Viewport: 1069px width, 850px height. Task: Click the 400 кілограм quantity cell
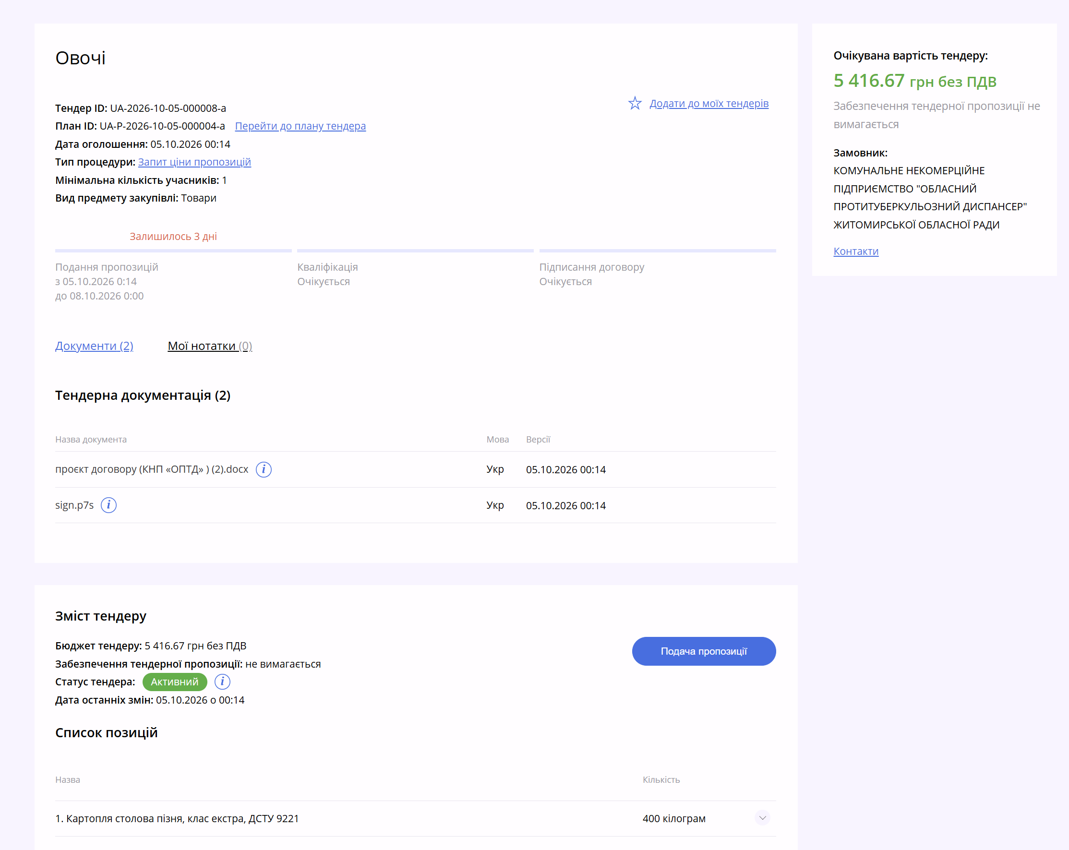pyautogui.click(x=674, y=818)
